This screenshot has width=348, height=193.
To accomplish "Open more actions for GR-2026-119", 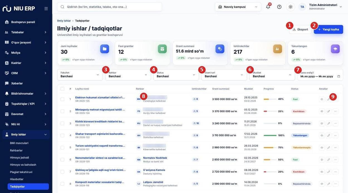I will (x=335, y=172).
